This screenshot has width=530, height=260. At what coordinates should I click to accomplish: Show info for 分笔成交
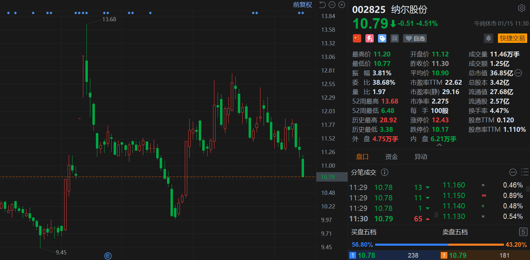384,172
